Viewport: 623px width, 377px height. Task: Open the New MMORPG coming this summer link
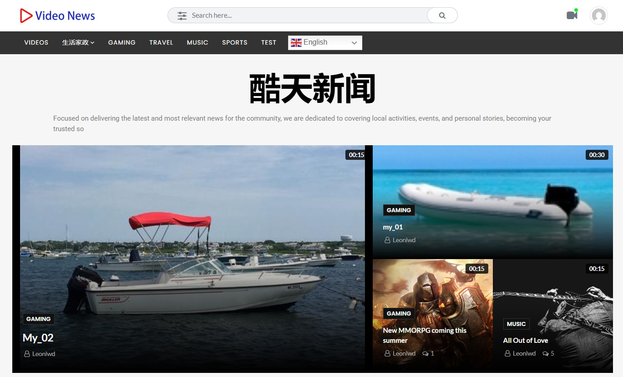click(424, 335)
